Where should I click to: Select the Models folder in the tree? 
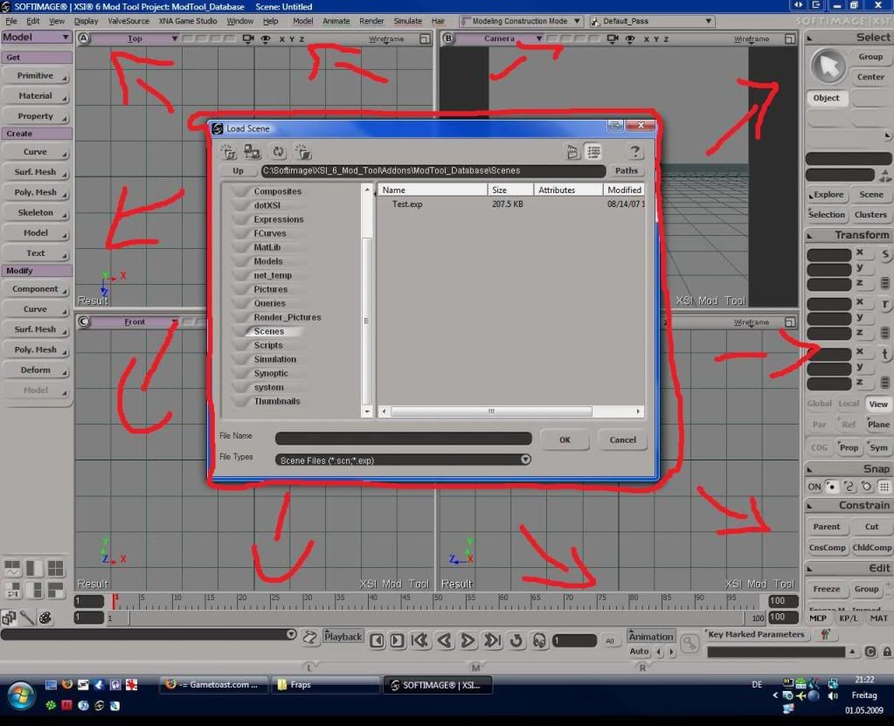pos(268,261)
